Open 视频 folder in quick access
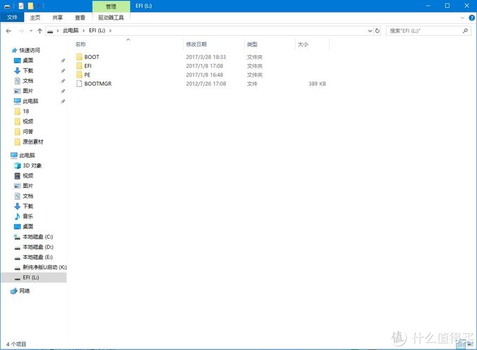This screenshot has height=350, width=477. click(x=28, y=121)
